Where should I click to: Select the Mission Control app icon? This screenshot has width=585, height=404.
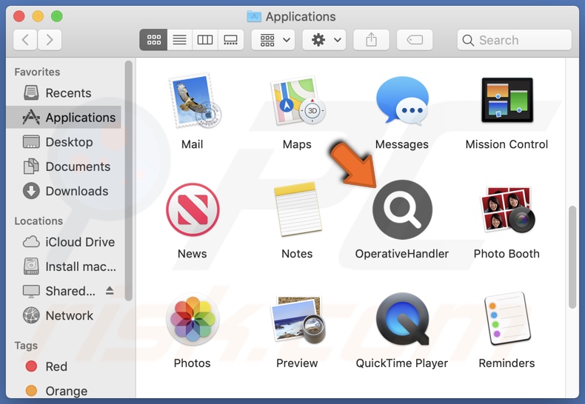pos(507,100)
